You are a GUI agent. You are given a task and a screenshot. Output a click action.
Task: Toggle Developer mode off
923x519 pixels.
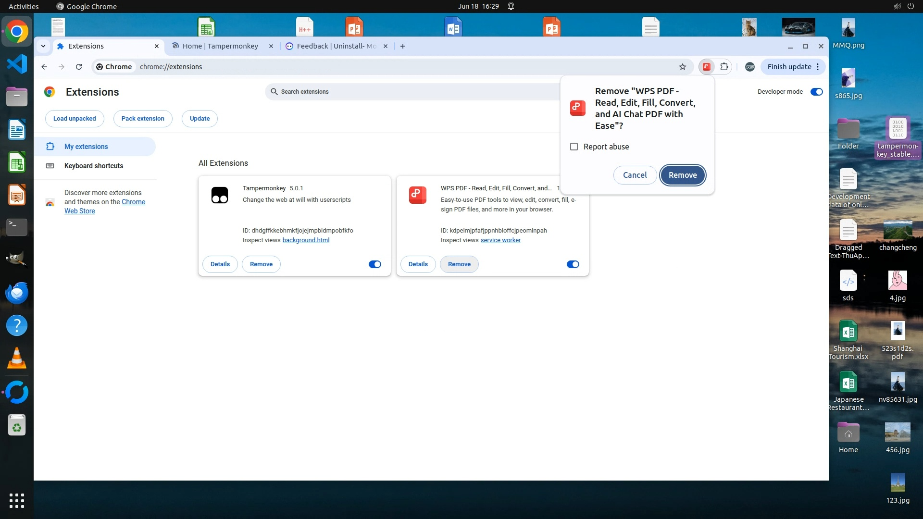[x=816, y=92]
